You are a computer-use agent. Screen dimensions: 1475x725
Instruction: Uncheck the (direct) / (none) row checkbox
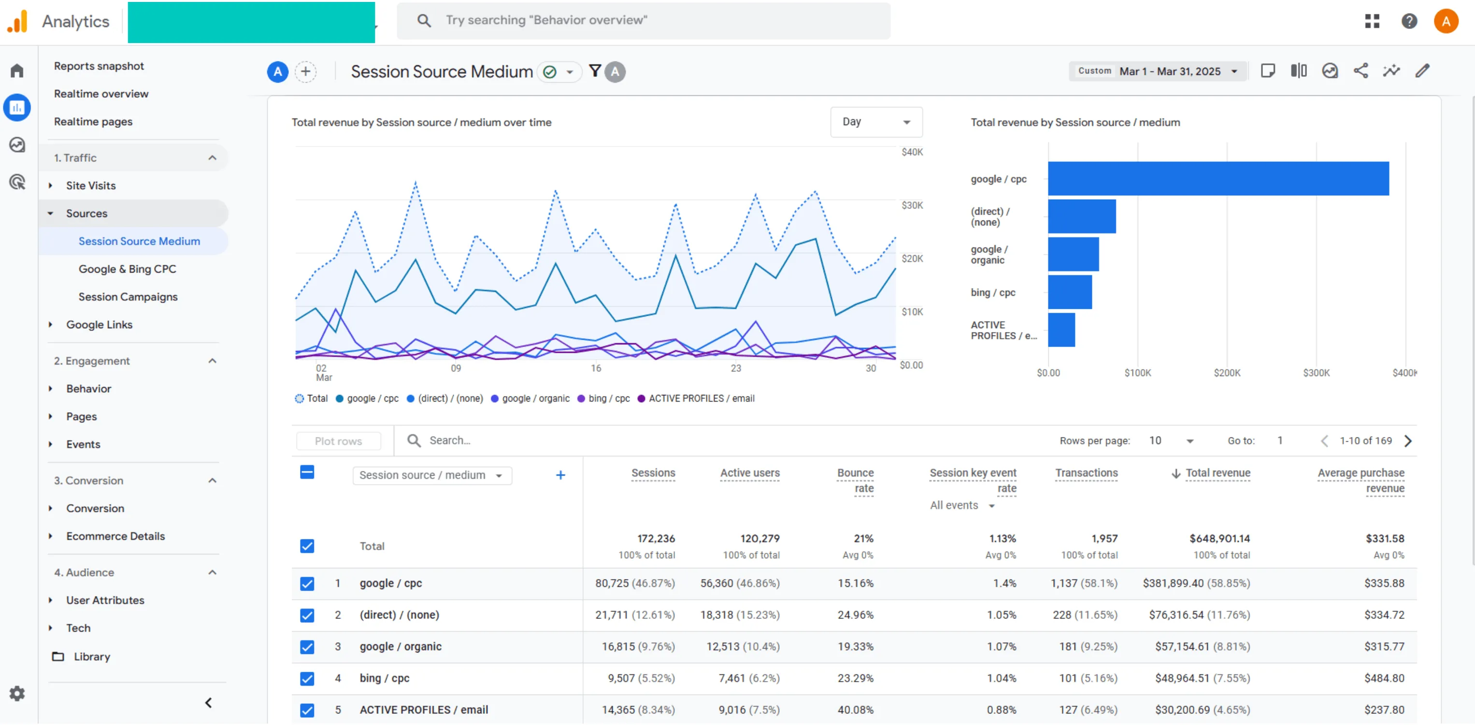(307, 616)
